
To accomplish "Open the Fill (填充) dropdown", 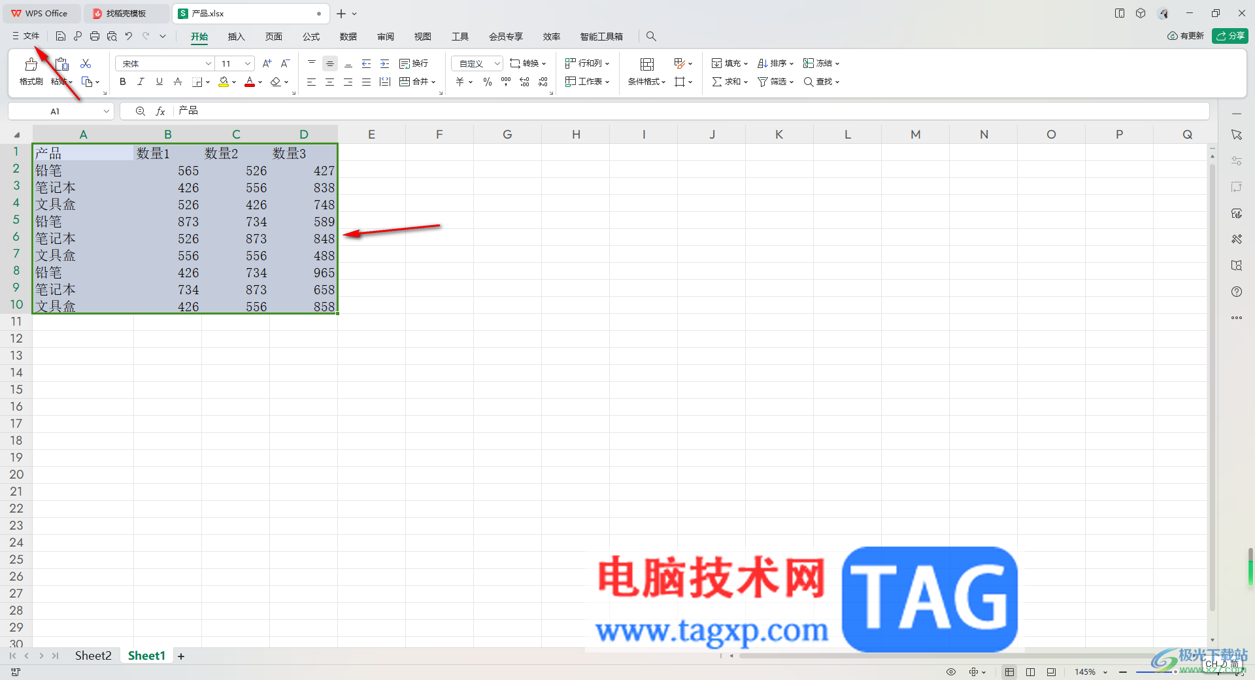I will [729, 63].
